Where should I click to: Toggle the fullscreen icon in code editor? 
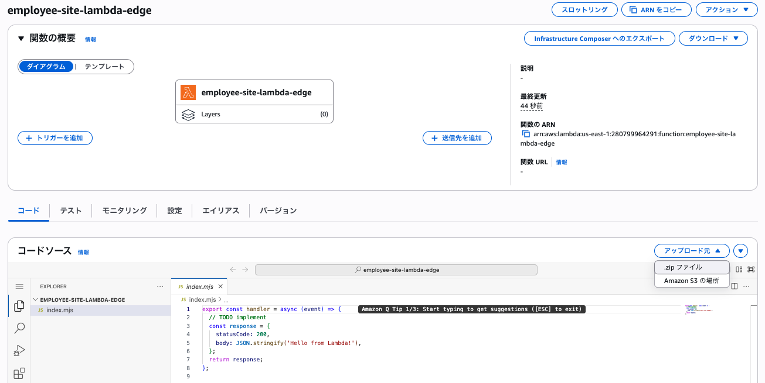click(x=751, y=270)
